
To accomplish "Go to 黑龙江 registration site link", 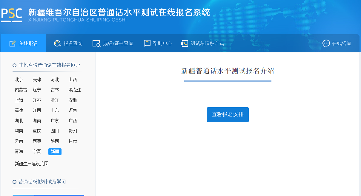I will pos(75,90).
